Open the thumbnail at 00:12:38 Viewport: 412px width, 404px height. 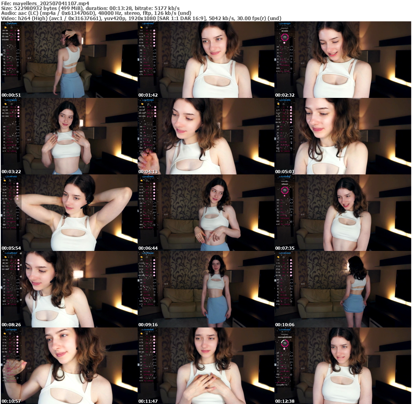pyautogui.click(x=343, y=366)
